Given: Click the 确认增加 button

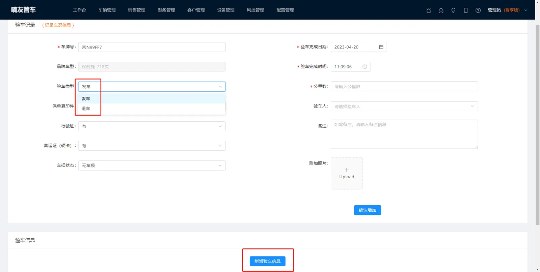Looking at the screenshot, I should click(x=367, y=210).
